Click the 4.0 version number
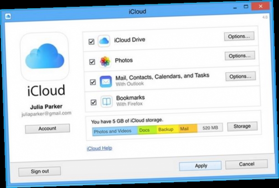The height and width of the screenshot is (188, 279). [265, 17]
